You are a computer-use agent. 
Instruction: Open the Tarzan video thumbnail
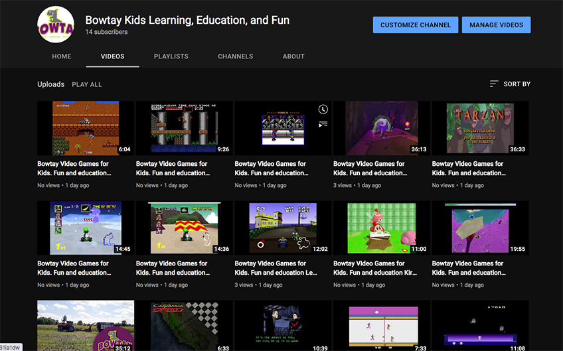tap(480, 128)
